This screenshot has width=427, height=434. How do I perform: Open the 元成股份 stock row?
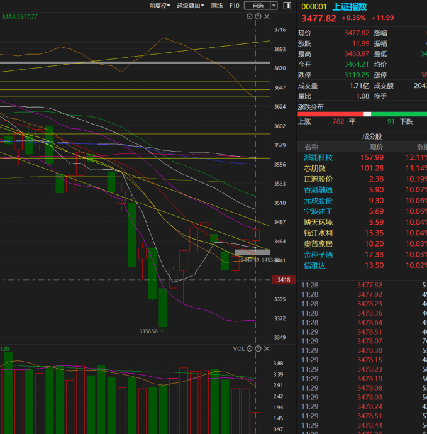pos(362,201)
